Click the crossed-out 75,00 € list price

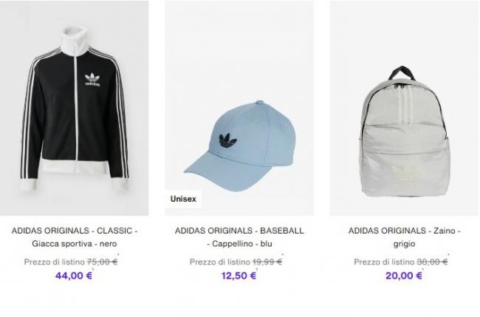click(102, 262)
